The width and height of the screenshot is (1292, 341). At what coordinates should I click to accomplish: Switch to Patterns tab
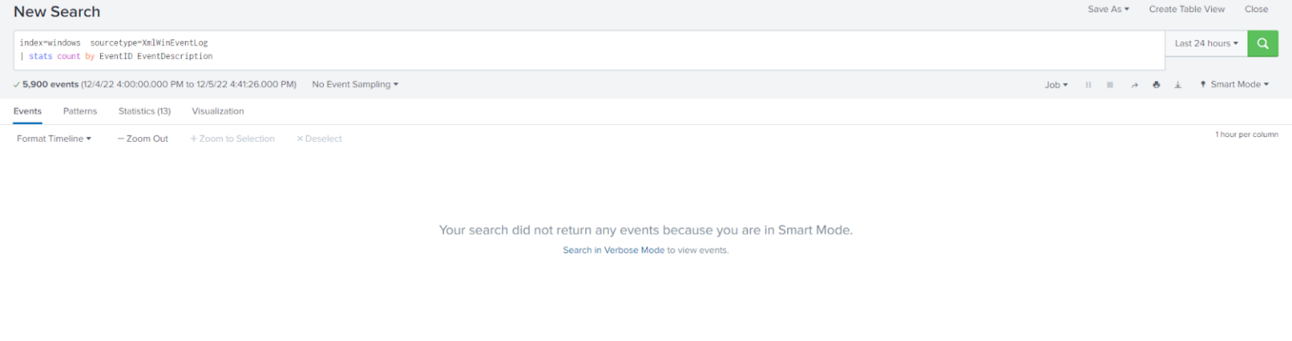80,111
